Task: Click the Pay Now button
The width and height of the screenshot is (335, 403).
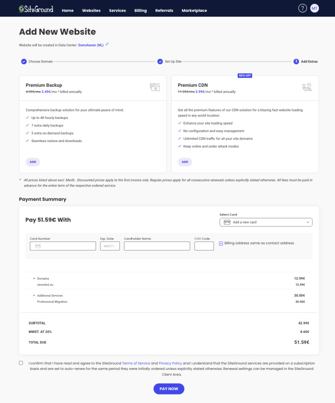Action: coord(168,389)
